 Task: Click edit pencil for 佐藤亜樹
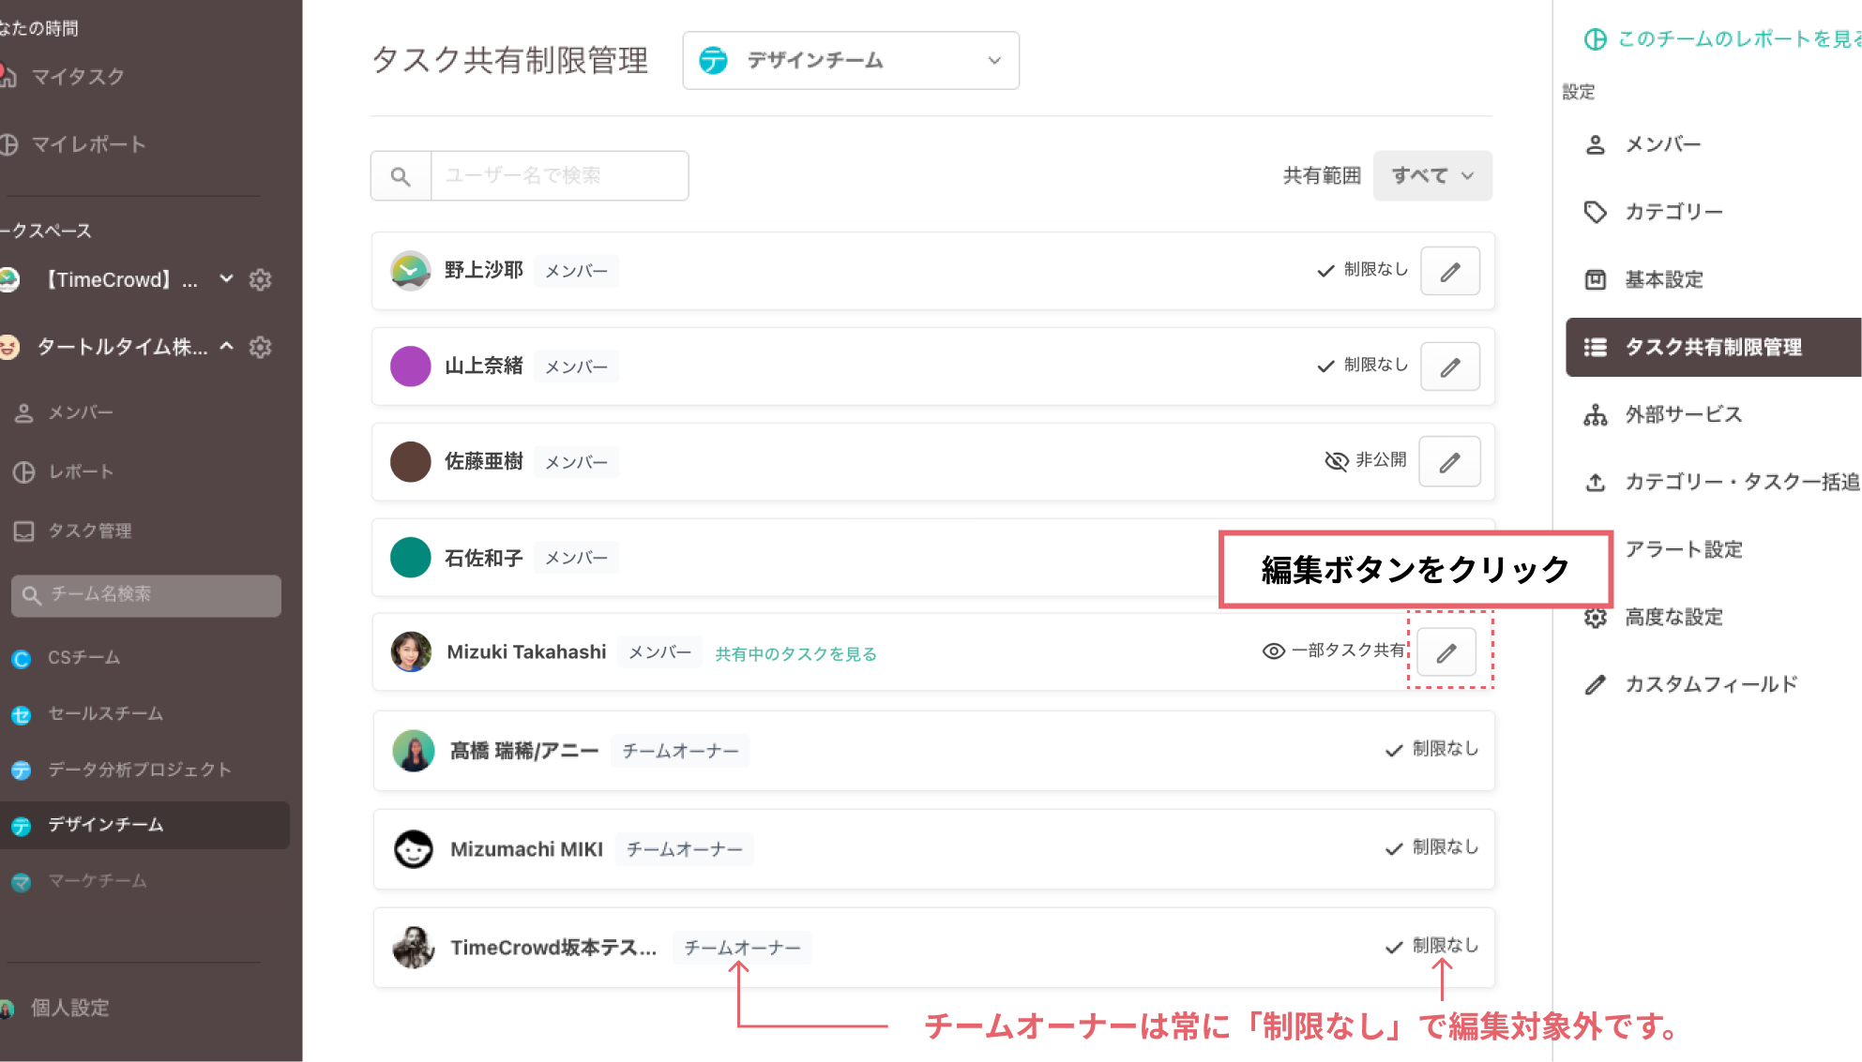pyautogui.click(x=1449, y=462)
